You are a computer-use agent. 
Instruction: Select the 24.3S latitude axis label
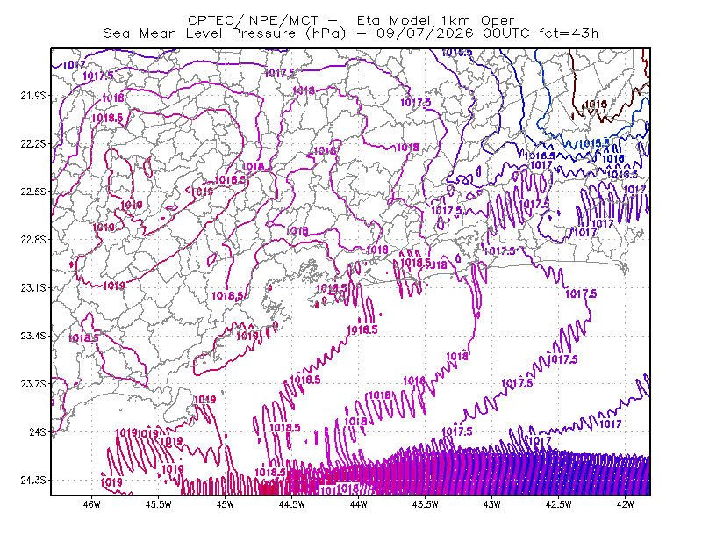pos(33,481)
